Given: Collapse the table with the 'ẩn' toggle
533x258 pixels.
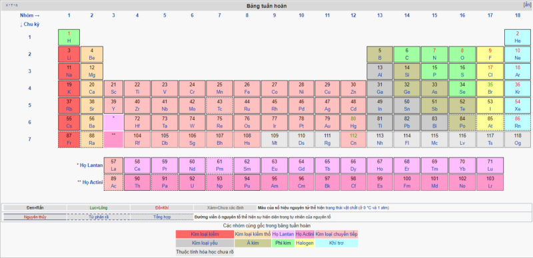Looking at the screenshot, I should click(527, 5).
